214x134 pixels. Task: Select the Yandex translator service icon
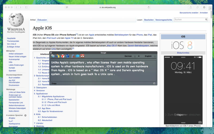63,56
